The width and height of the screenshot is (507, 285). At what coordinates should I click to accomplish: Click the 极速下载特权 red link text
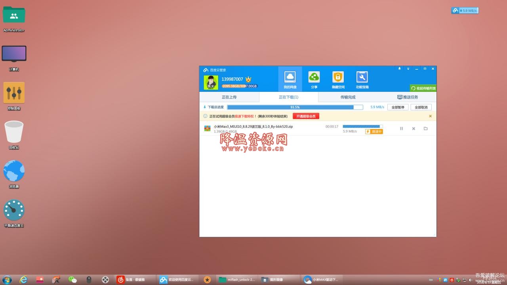pyautogui.click(x=244, y=116)
